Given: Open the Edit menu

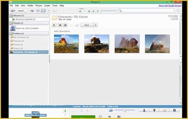Looking at the screenshot, I should point(17,6).
